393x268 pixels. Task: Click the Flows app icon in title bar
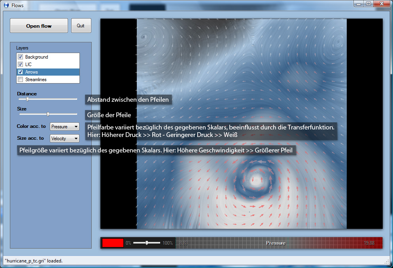(x=6, y=6)
